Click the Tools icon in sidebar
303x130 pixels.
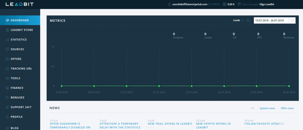(x=7, y=78)
